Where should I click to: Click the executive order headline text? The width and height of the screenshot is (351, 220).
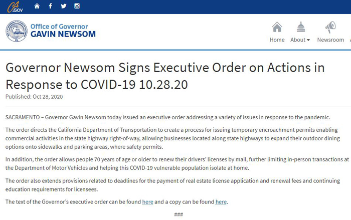point(165,76)
